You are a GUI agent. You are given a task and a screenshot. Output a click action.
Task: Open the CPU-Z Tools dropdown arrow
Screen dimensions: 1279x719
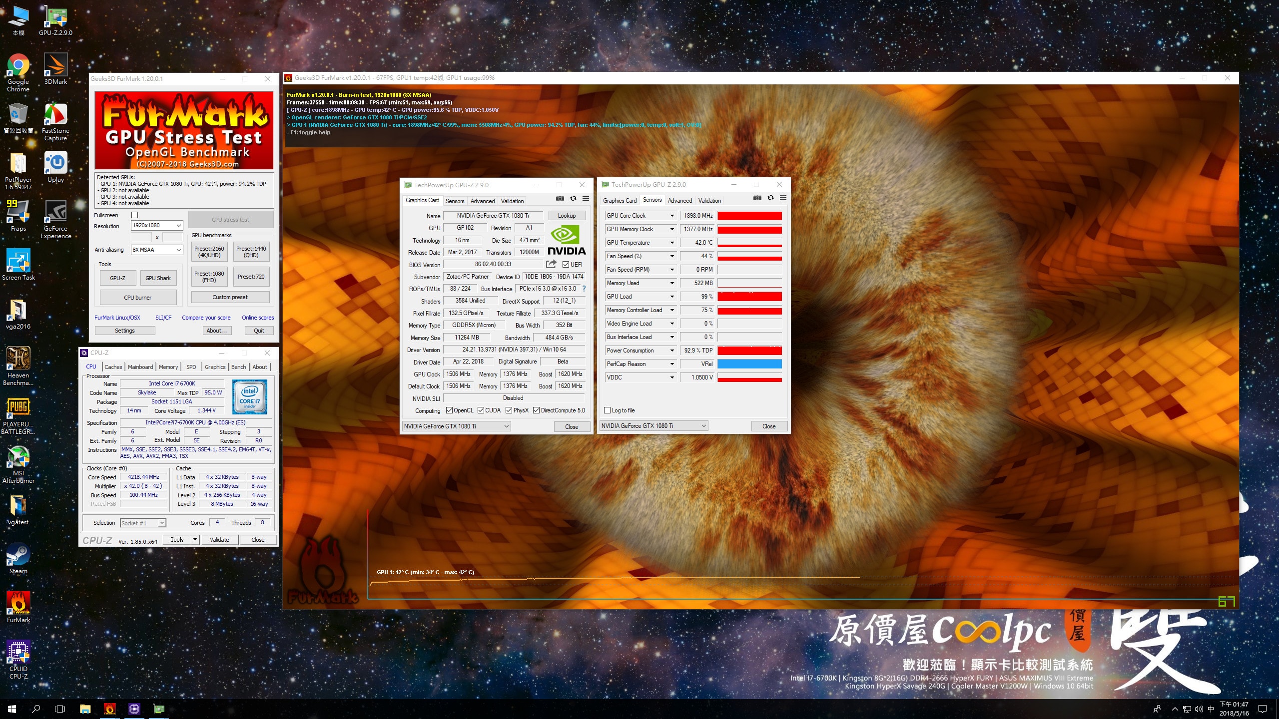coord(195,539)
